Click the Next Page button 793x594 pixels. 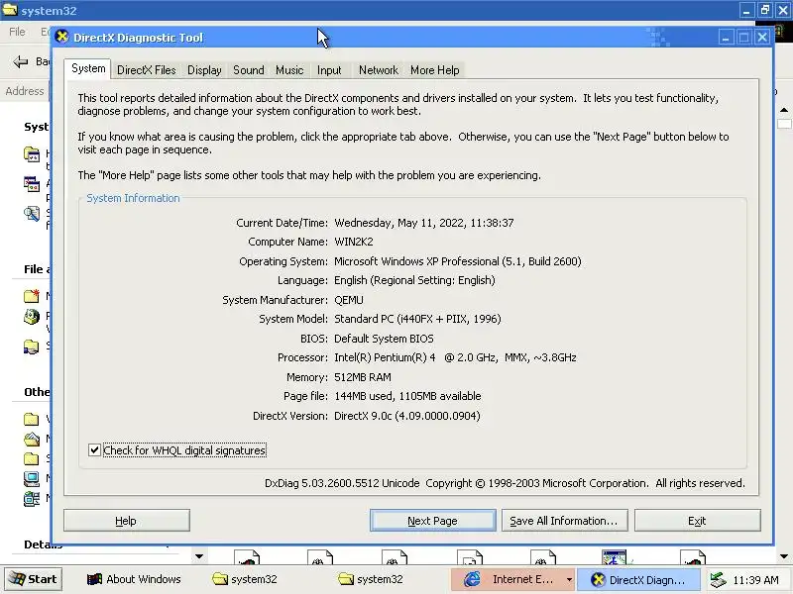point(432,521)
